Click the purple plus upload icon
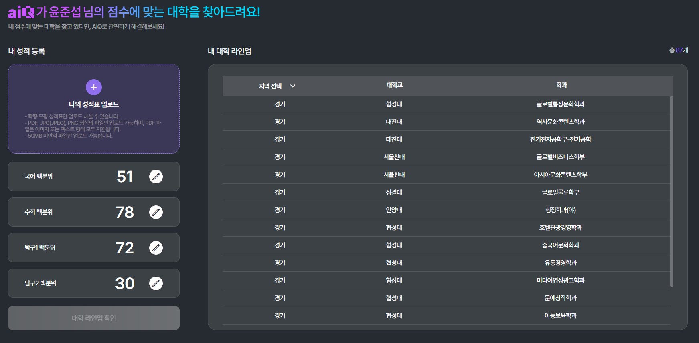This screenshot has width=699, height=343. click(x=94, y=87)
